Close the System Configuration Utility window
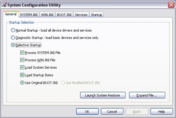The width and height of the screenshot is (176, 118). pos(171,5)
